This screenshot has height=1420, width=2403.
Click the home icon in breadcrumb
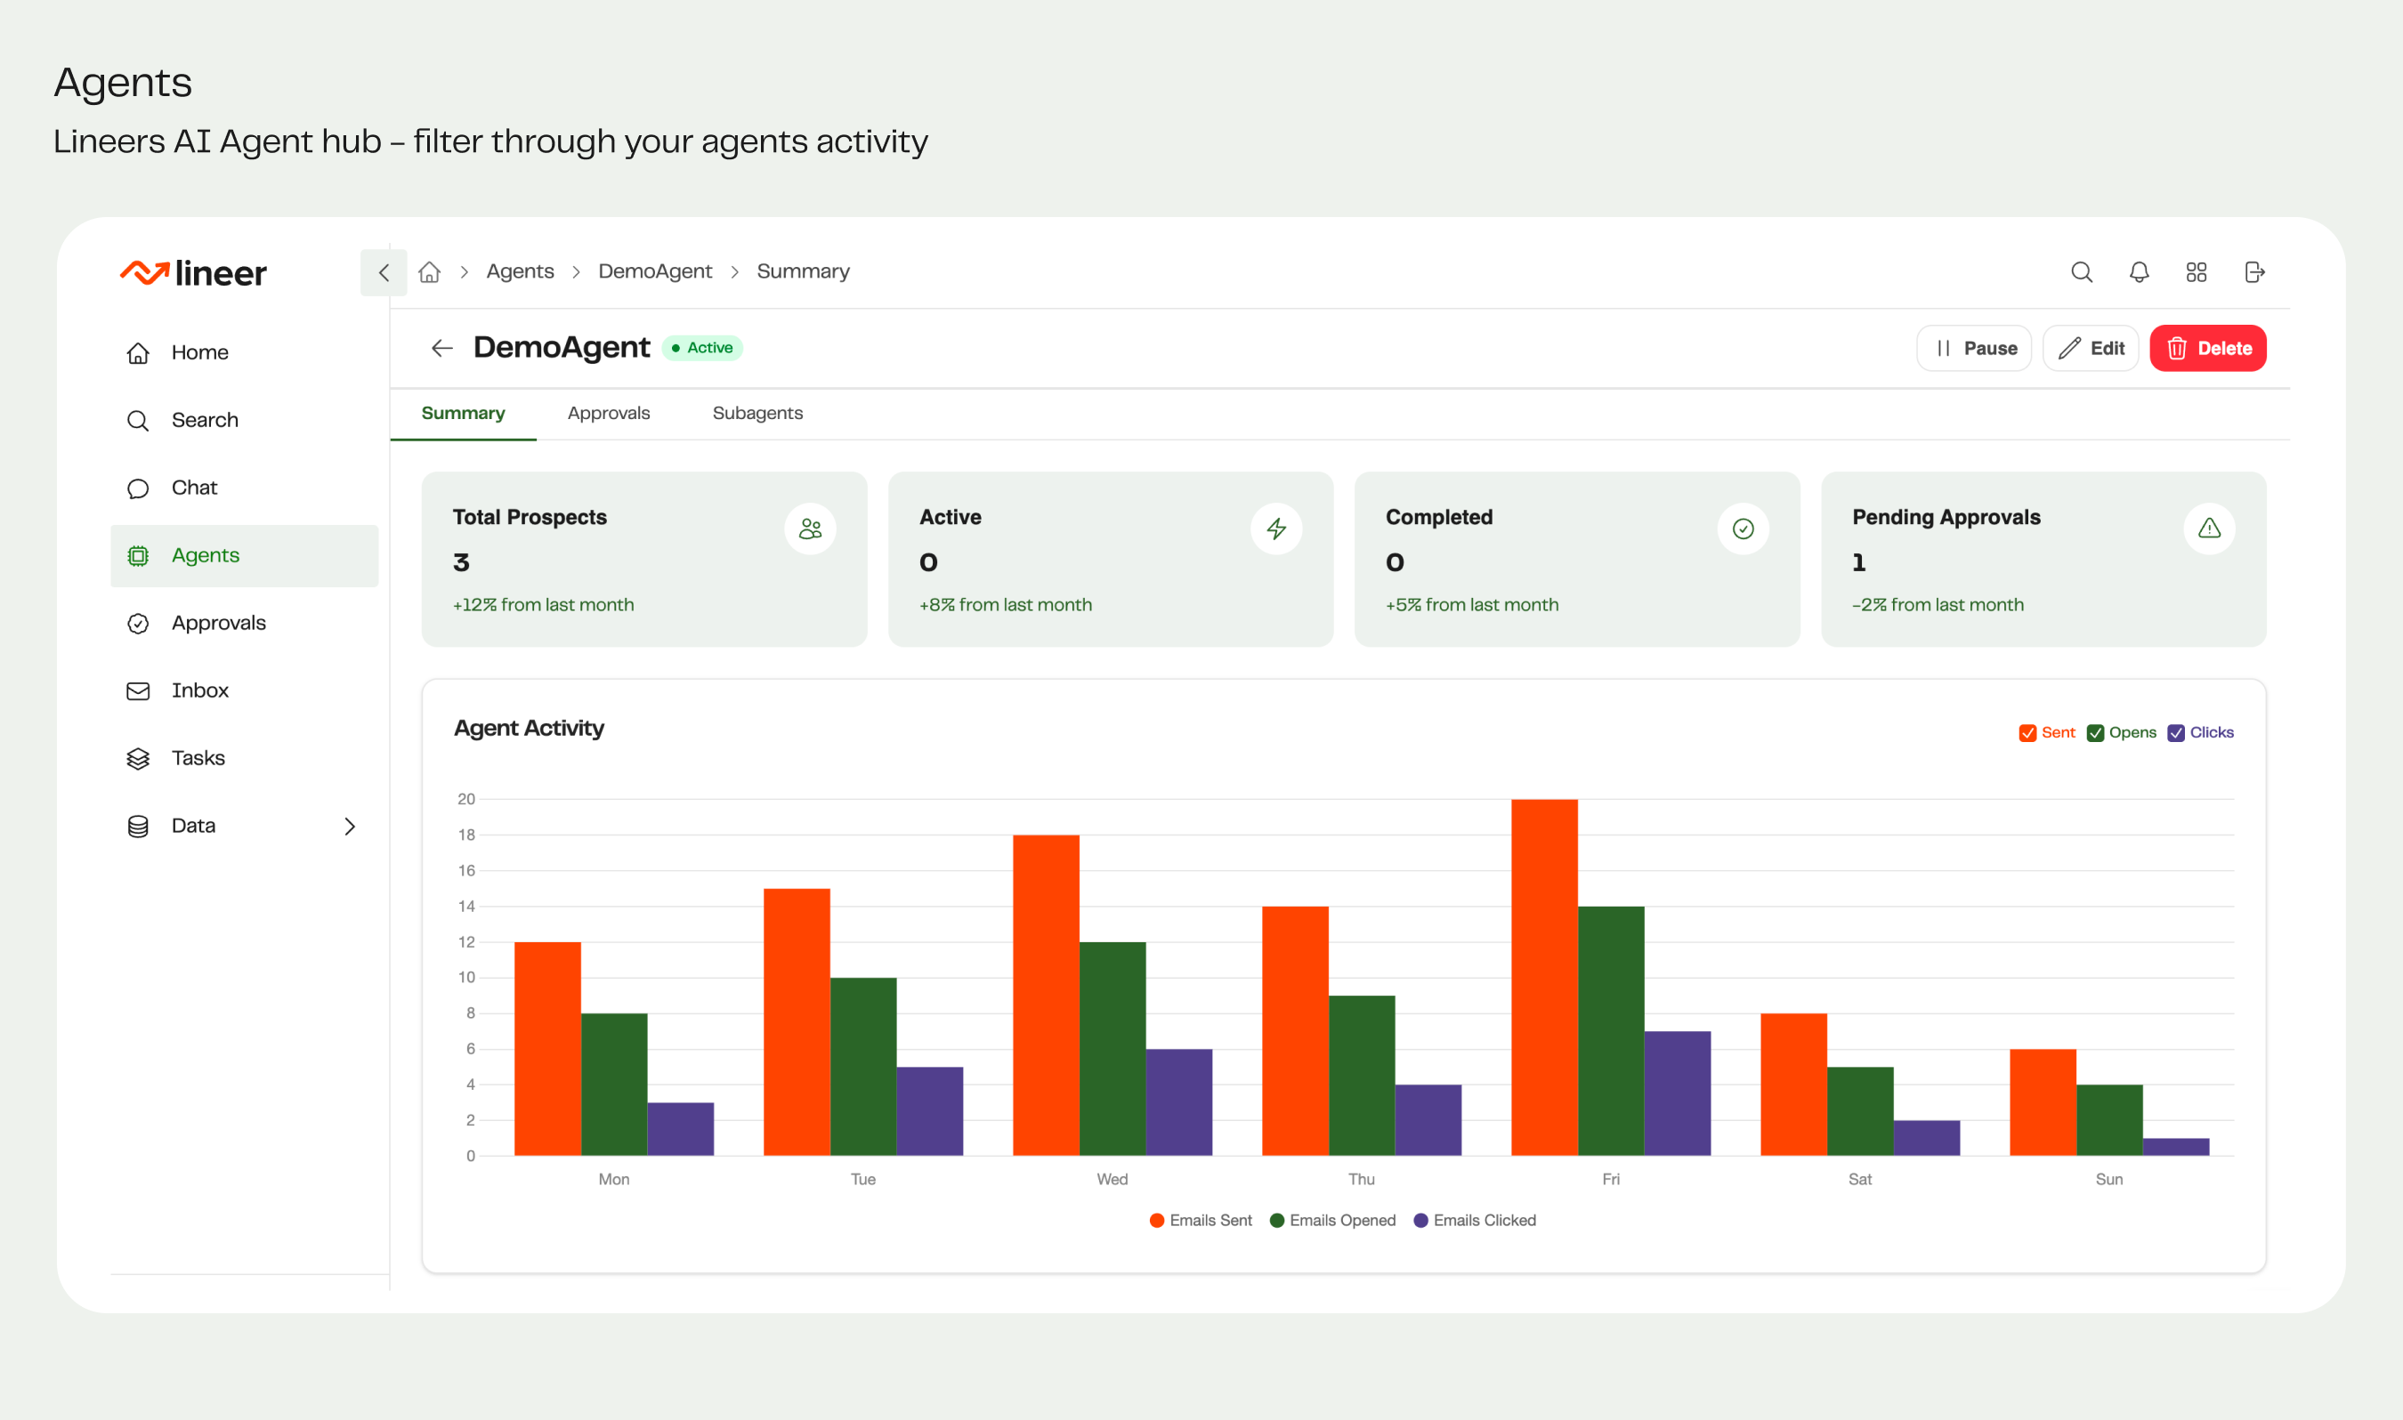(430, 273)
